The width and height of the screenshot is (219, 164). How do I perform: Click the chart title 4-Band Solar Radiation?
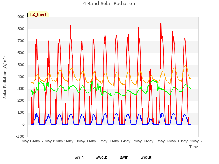(109, 4)
